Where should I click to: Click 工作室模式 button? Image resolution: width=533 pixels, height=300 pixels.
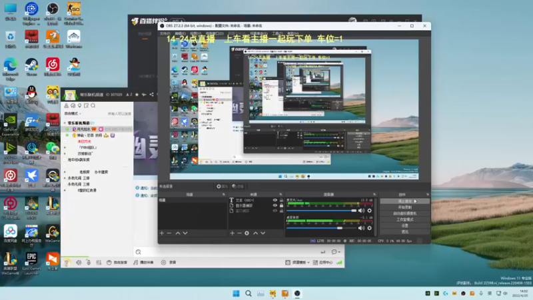[405, 219]
